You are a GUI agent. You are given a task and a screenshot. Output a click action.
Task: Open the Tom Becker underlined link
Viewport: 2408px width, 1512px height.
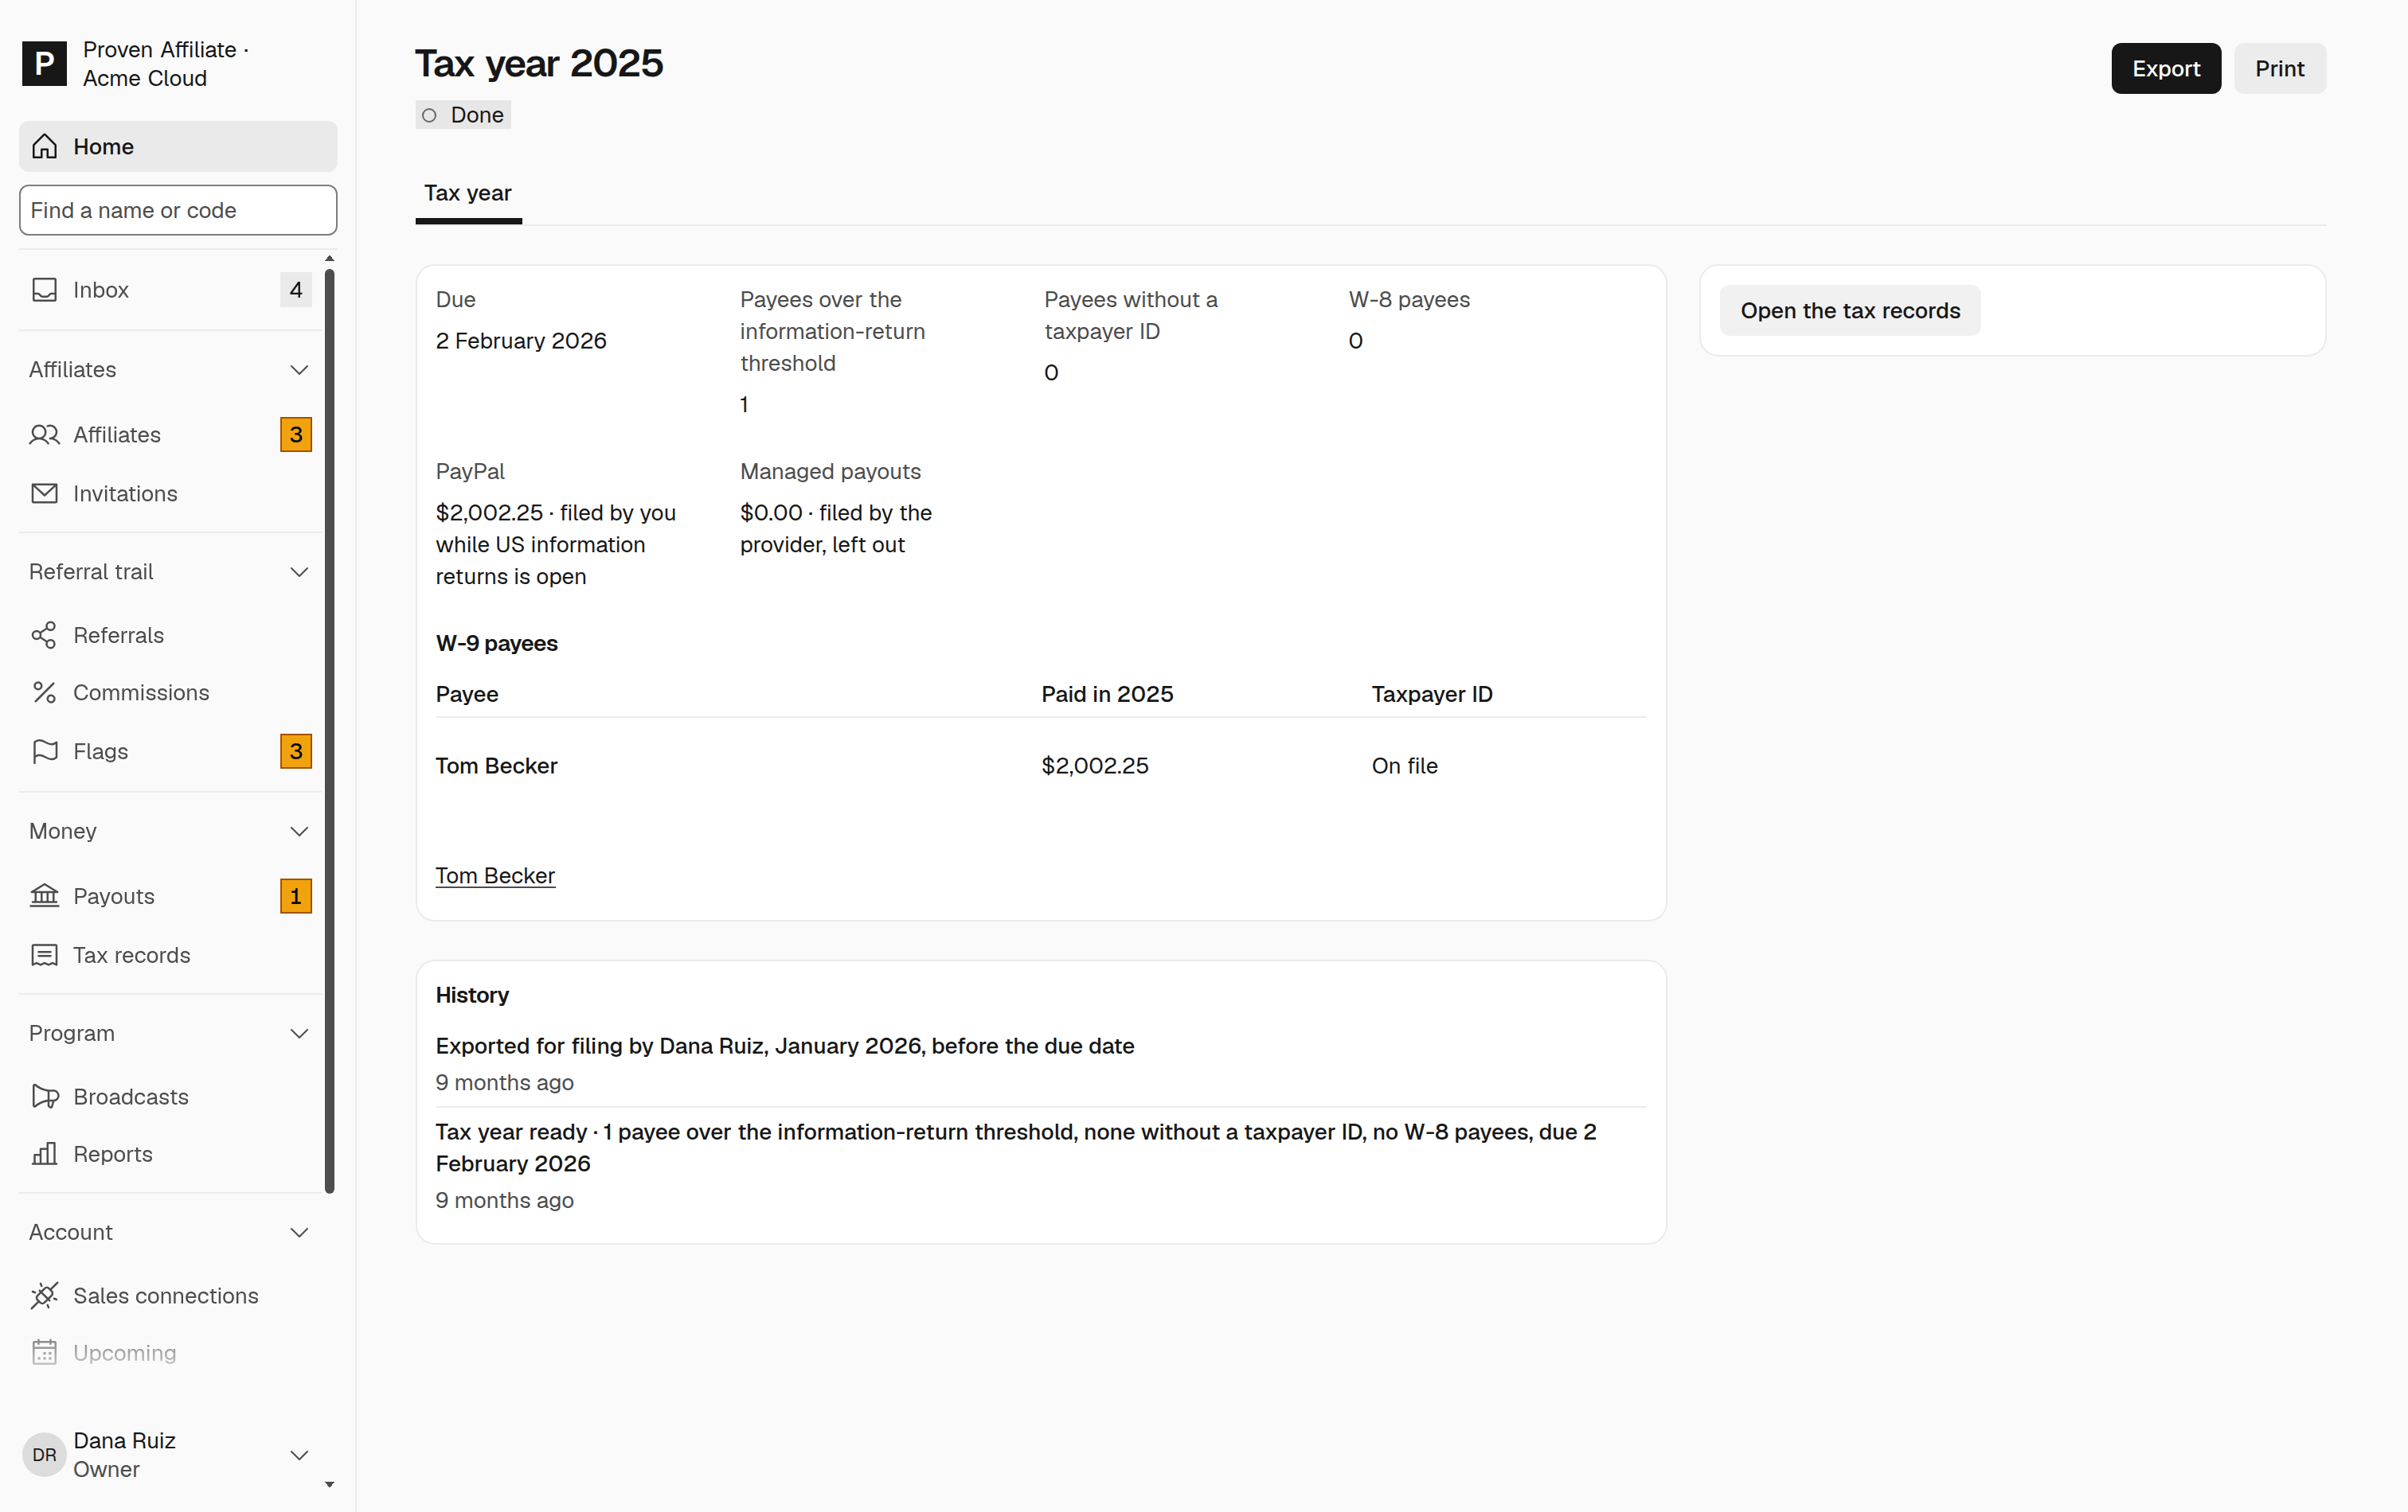pos(495,876)
